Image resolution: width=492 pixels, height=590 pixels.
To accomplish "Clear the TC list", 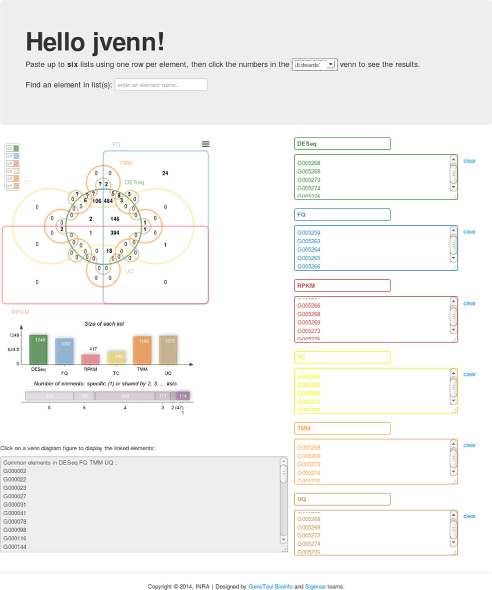I will (469, 374).
